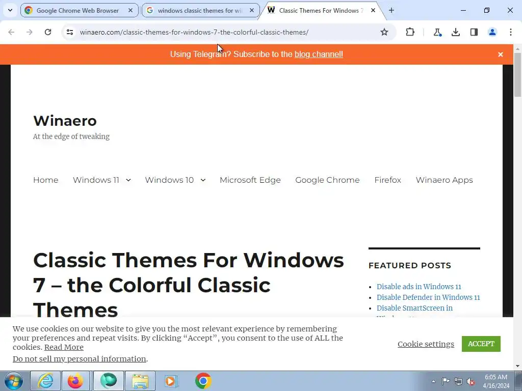Viewport: 522px width, 391px height.
Task: Click the Classic Themes For Windows 7 heading
Action: (189, 285)
